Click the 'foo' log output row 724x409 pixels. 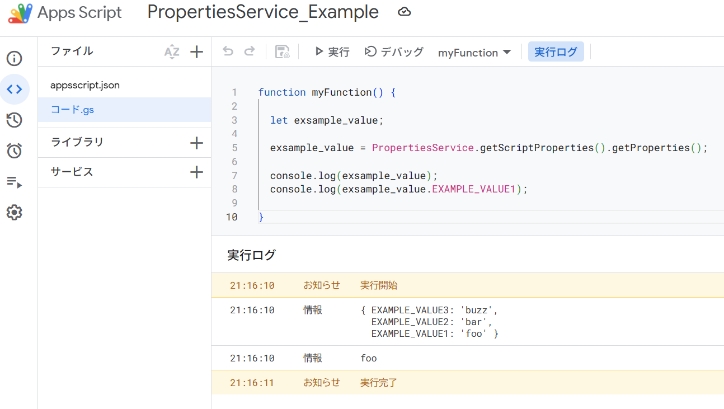pos(468,358)
